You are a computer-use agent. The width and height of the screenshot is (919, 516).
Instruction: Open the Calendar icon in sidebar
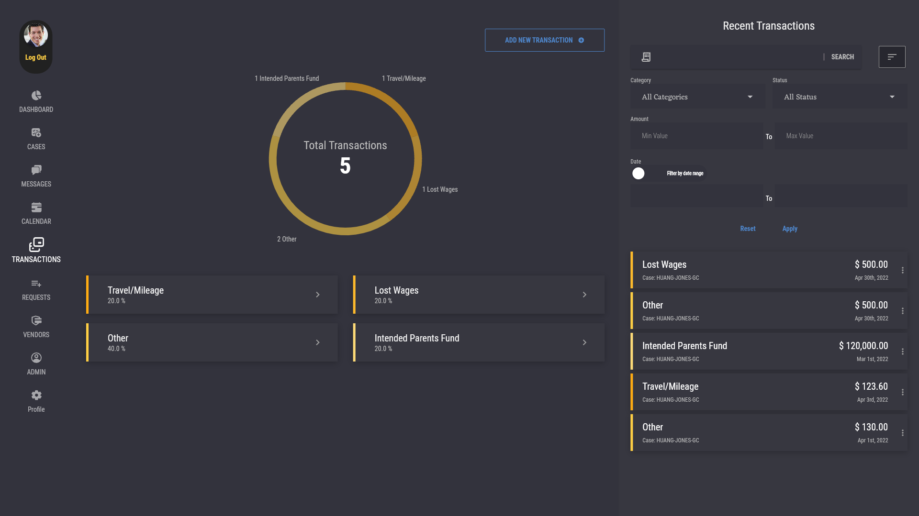36,208
